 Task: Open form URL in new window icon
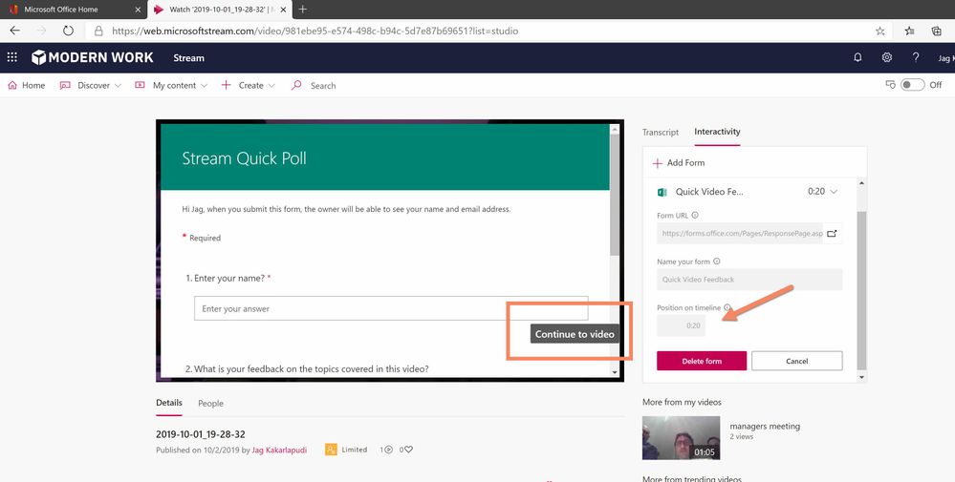point(832,234)
